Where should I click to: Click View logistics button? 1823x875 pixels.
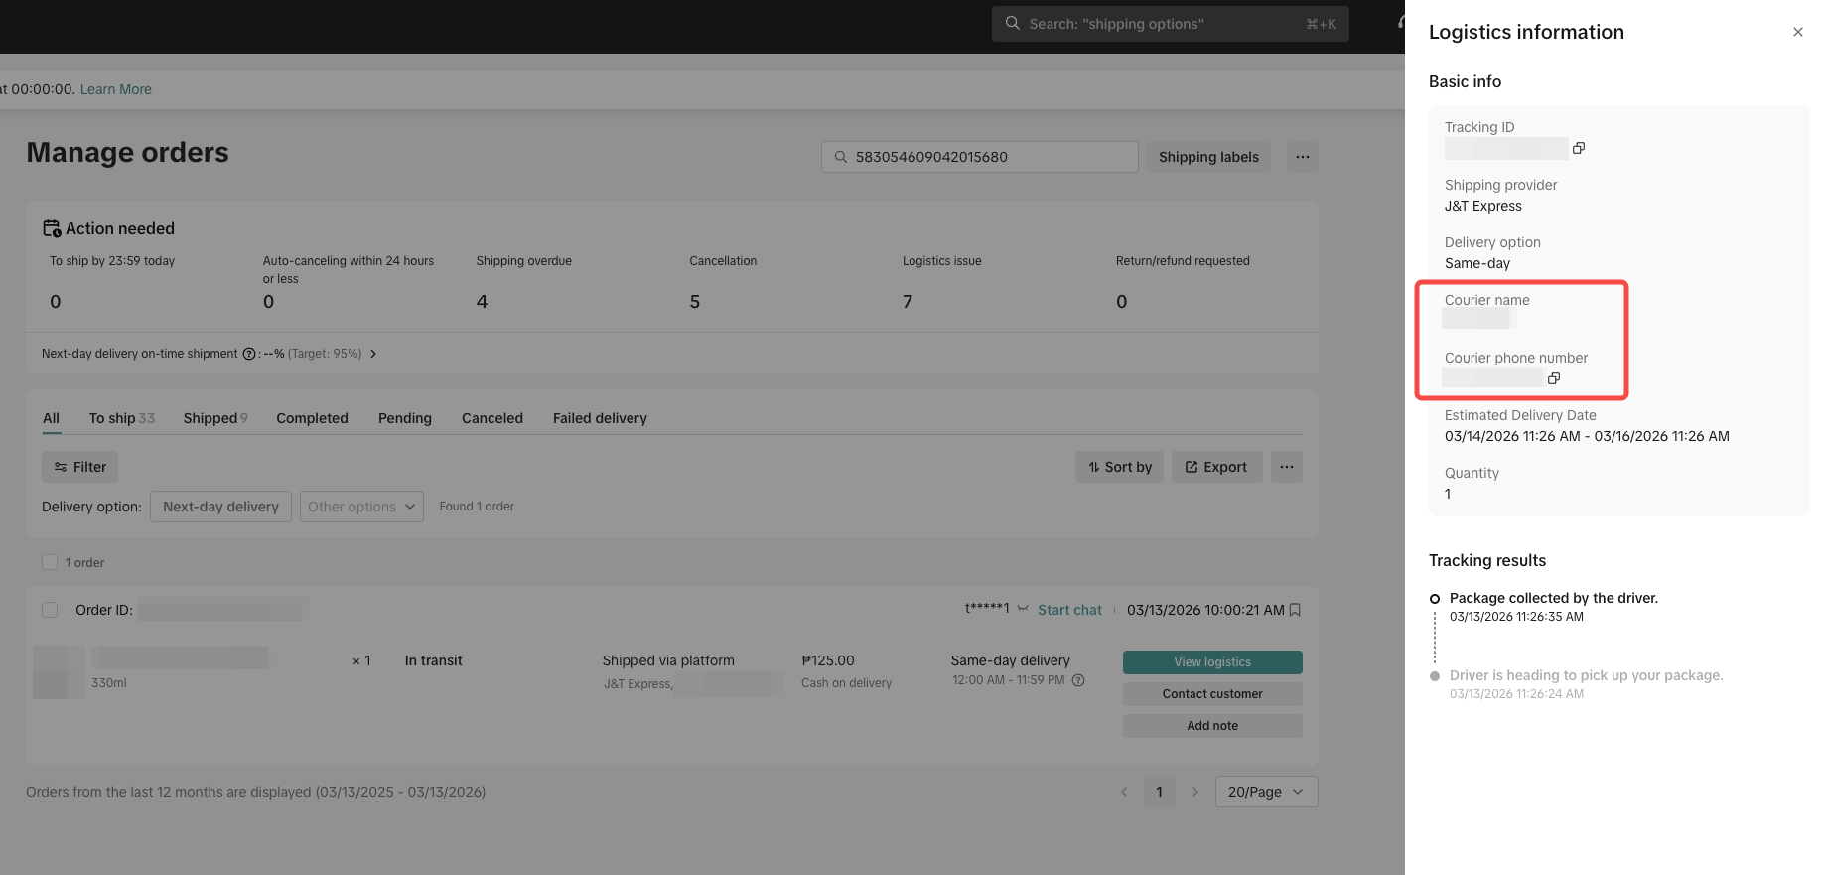1212,662
